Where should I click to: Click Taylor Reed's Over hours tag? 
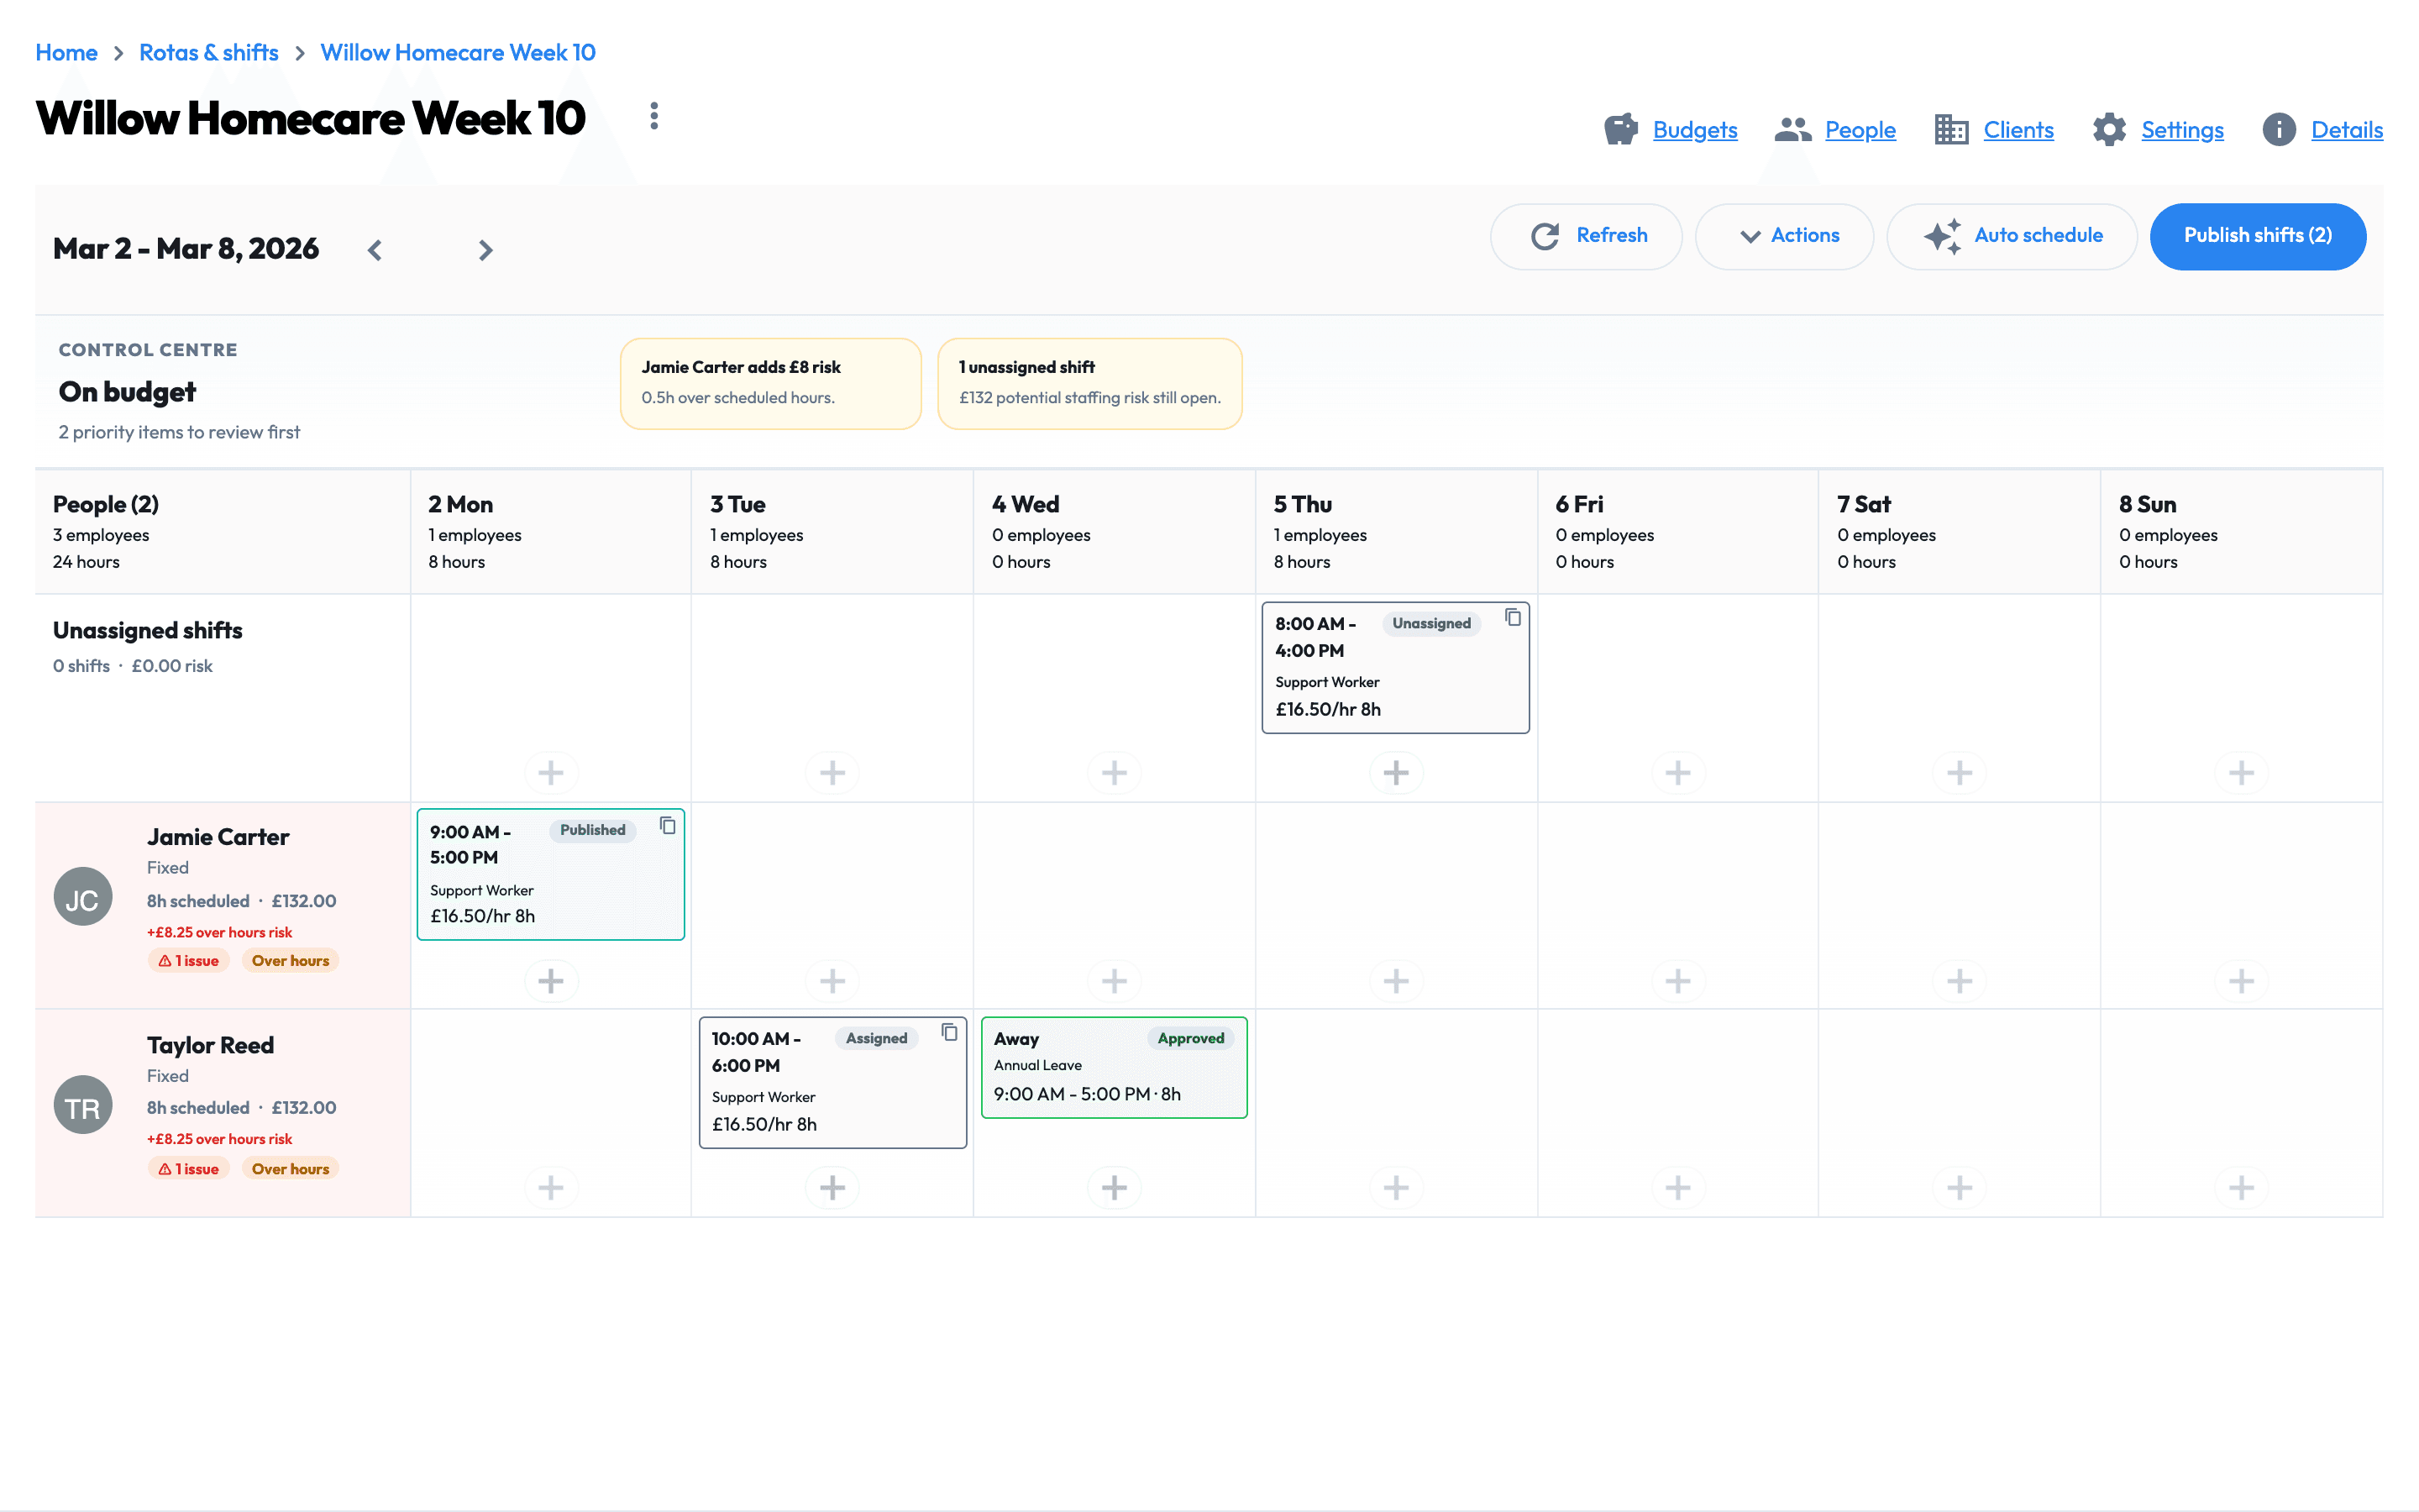click(x=290, y=1169)
